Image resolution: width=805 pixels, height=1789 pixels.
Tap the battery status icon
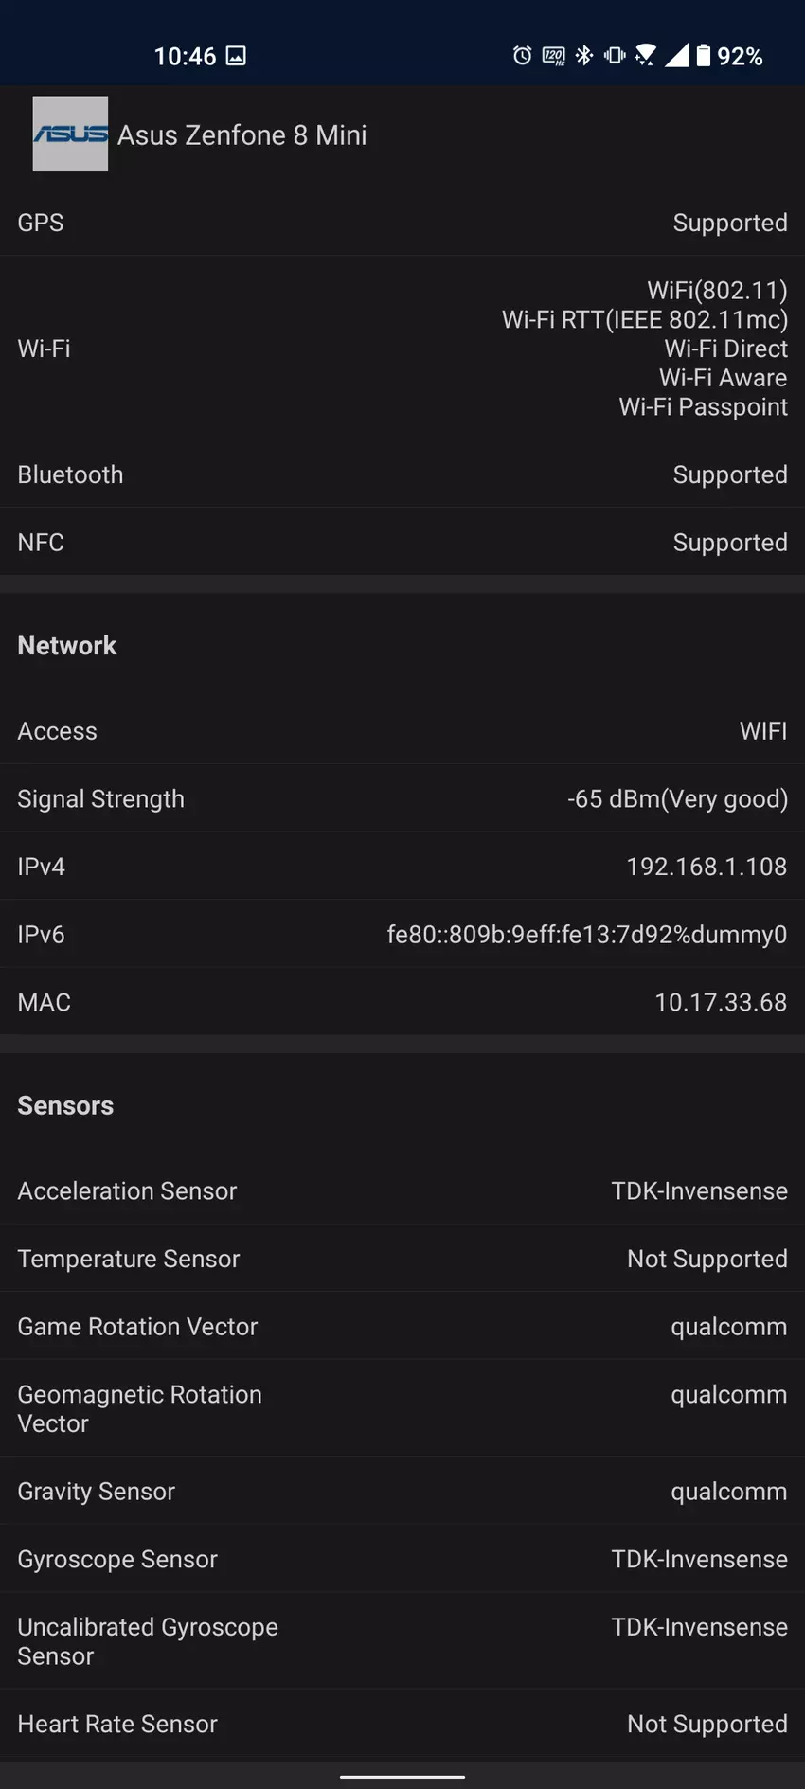[x=704, y=56]
